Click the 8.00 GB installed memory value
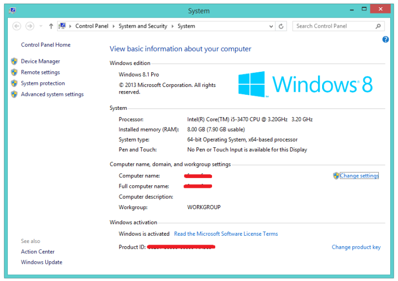The height and width of the screenshot is (281, 398). pyautogui.click(x=216, y=130)
